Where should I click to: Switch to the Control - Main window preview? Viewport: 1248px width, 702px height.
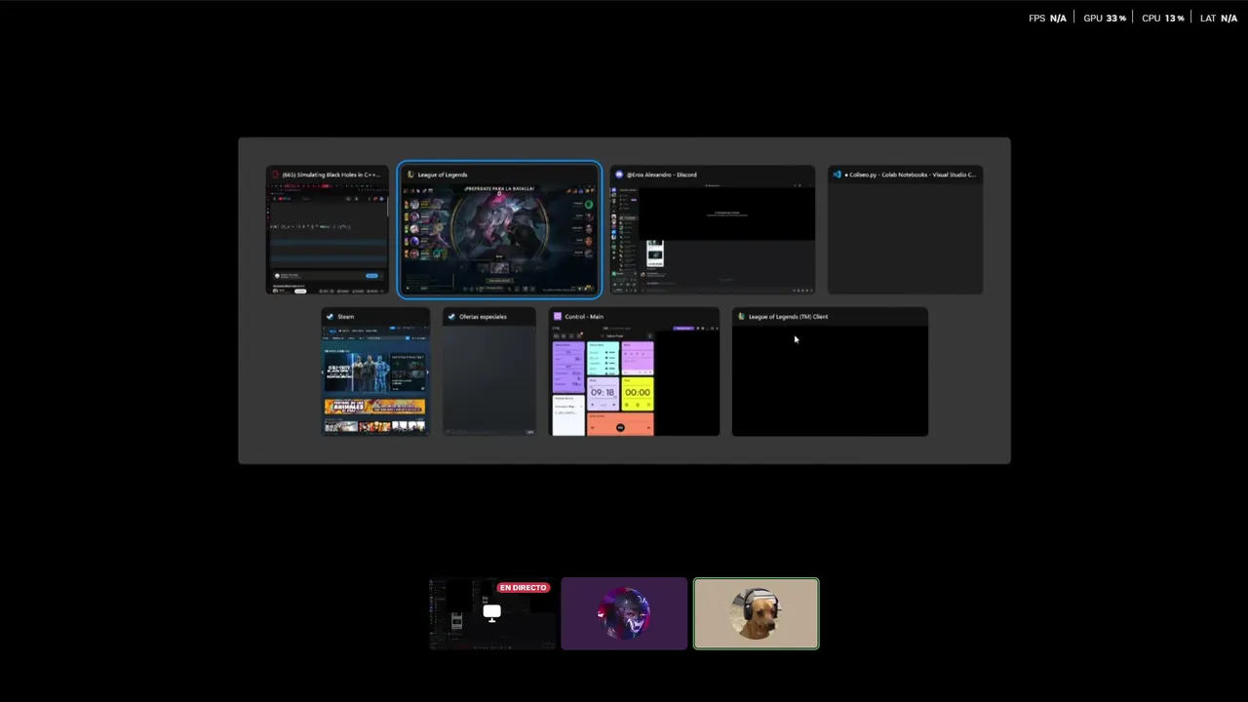[634, 371]
